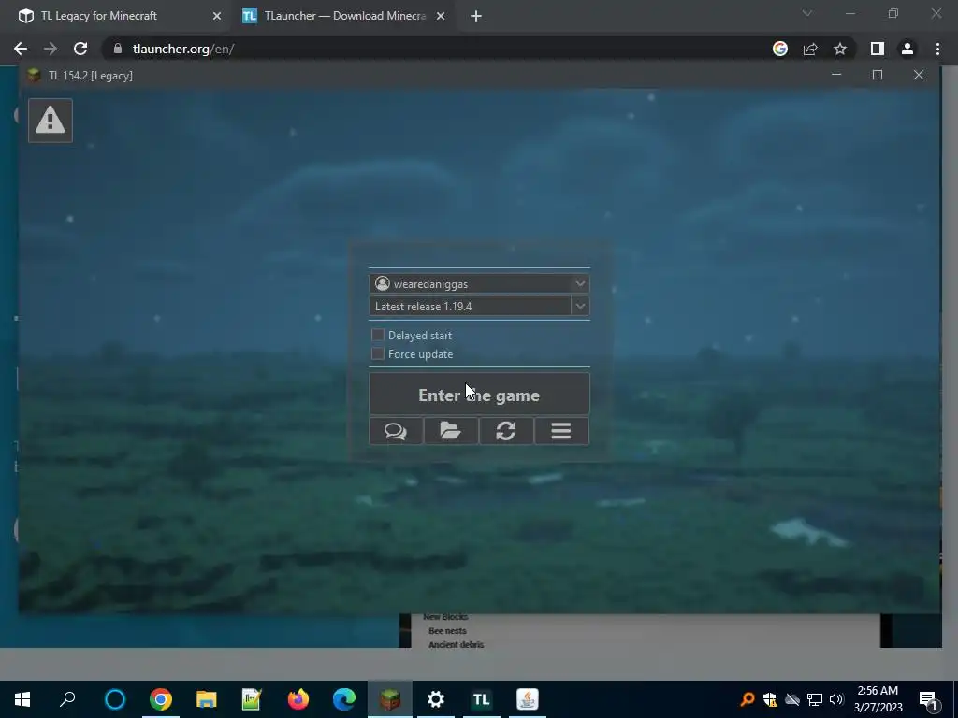Open the Windows Start menu
Viewport: 958px width, 718px height.
tap(22, 699)
